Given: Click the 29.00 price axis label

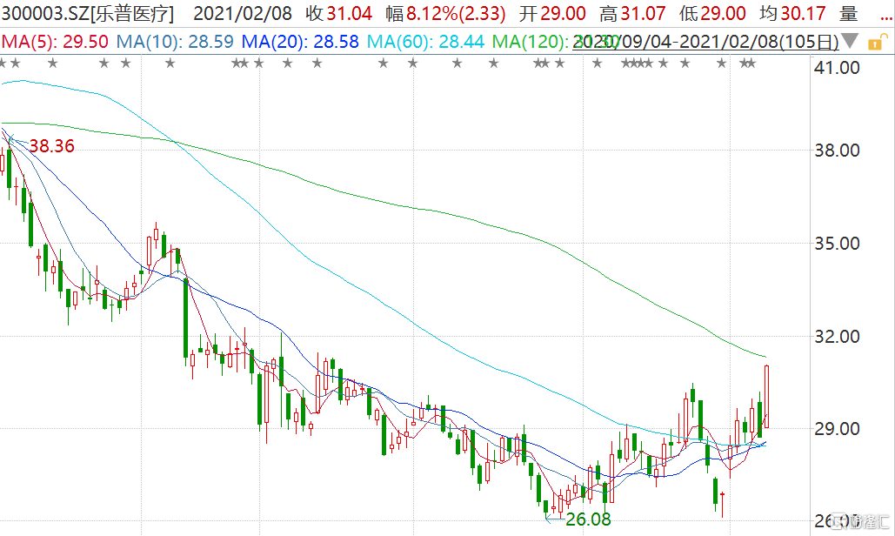Looking at the screenshot, I should [837, 429].
